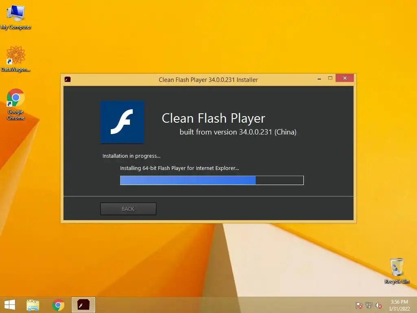Open the Windows Start button
Viewport: 417px width, 313px height.
click(x=10, y=305)
